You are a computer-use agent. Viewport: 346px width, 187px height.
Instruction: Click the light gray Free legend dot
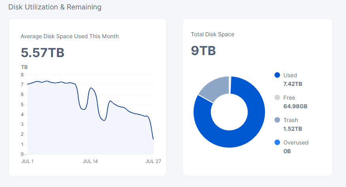(x=277, y=98)
